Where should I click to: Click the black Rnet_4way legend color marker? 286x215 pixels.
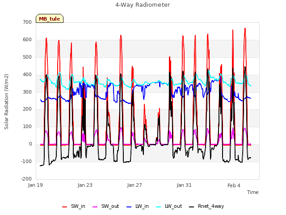(x=192, y=207)
